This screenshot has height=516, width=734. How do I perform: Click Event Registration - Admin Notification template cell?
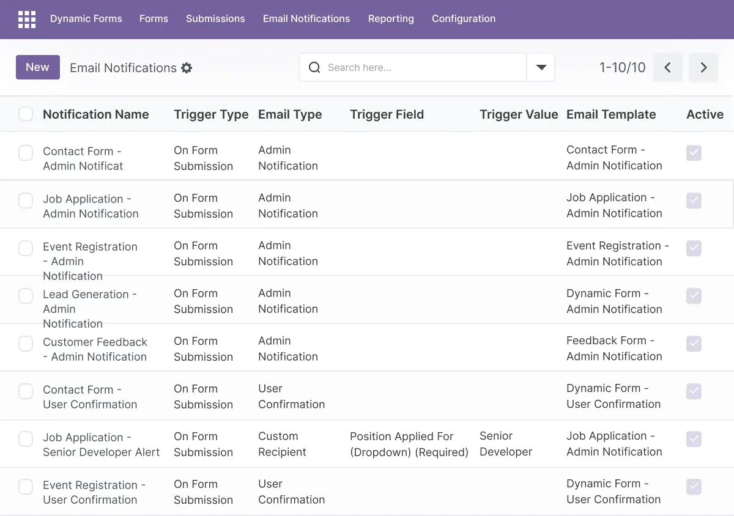click(618, 253)
